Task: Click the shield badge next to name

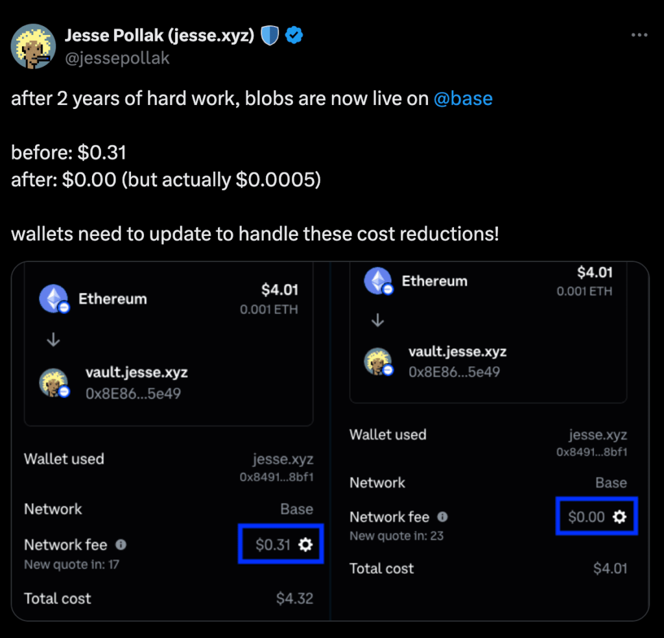Action: pyautogui.click(x=270, y=36)
